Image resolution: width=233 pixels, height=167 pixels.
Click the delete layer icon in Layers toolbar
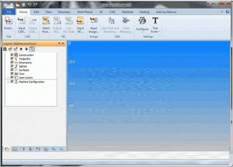(x=16, y=49)
